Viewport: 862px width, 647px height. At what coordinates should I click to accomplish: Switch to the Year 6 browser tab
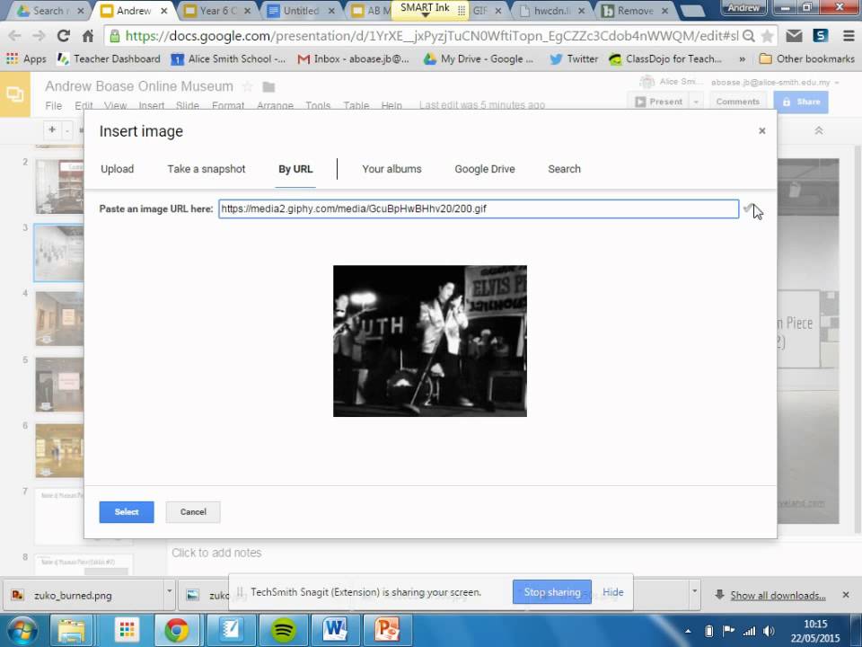tap(217, 11)
